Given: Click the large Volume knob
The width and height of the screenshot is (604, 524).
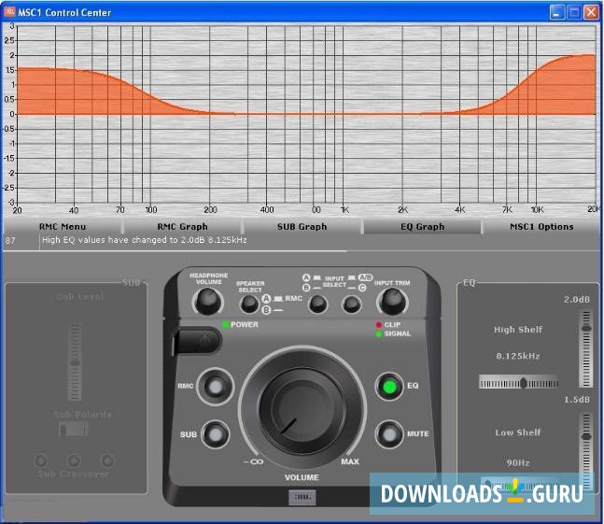Looking at the screenshot, I should [x=302, y=408].
